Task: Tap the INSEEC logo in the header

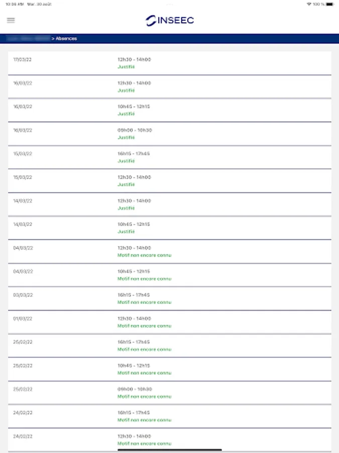Action: [x=170, y=20]
